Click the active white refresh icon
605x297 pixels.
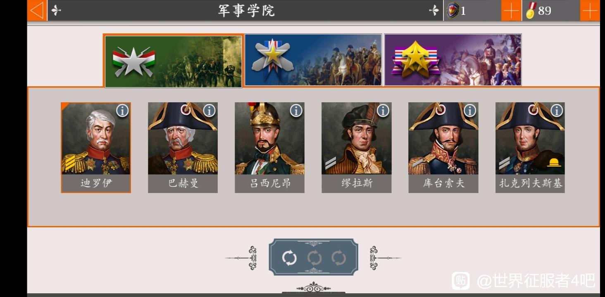(x=289, y=258)
